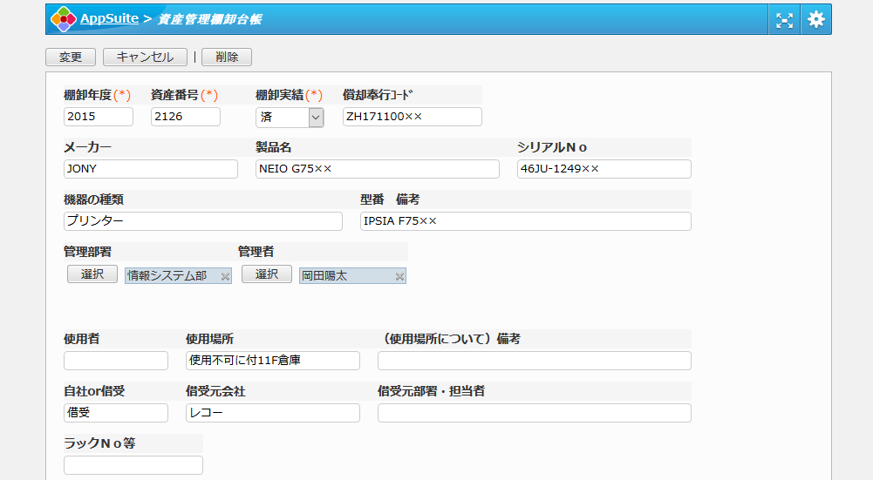
Task: Open the settings gear icon
Action: [815, 19]
